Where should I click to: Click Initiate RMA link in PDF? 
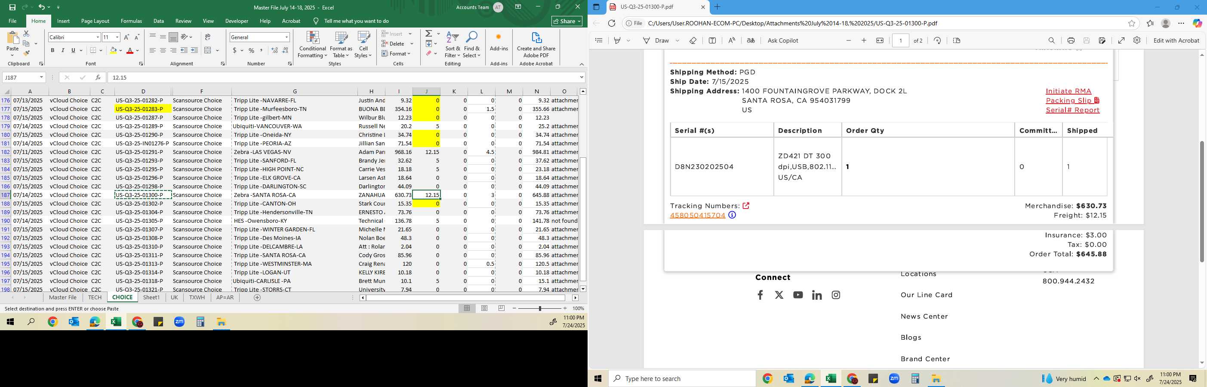[x=1068, y=91]
